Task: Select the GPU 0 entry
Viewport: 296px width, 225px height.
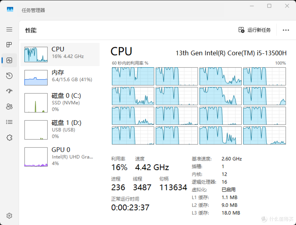Action: point(60,157)
